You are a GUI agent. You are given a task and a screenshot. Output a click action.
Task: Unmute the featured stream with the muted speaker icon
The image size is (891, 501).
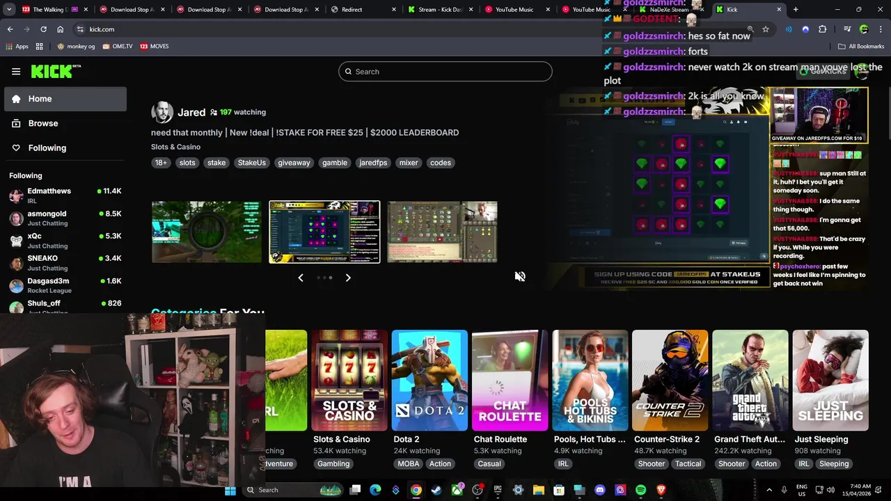click(520, 277)
